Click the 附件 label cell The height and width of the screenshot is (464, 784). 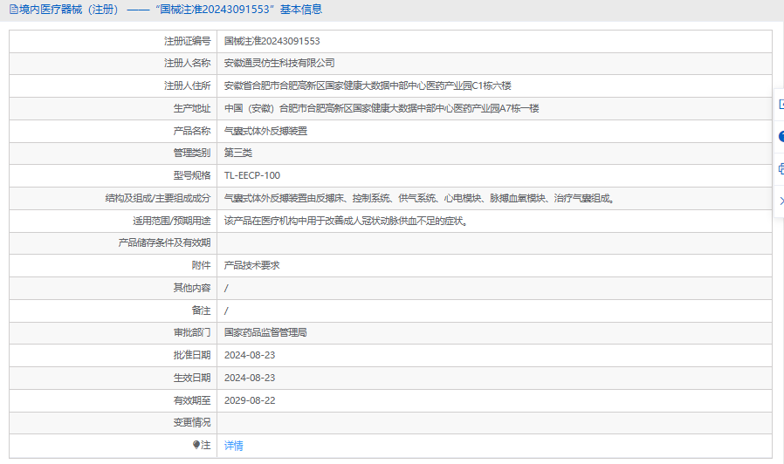(113, 265)
